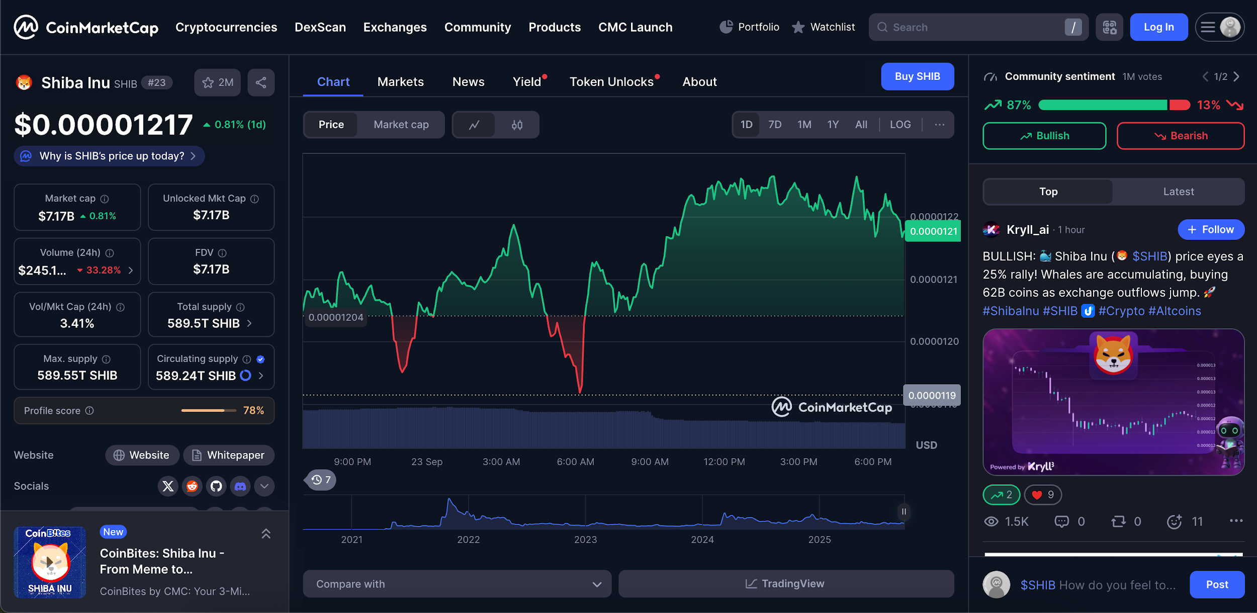Viewport: 1257px width, 613px height.
Task: Select the line chart icon
Action: click(x=474, y=125)
